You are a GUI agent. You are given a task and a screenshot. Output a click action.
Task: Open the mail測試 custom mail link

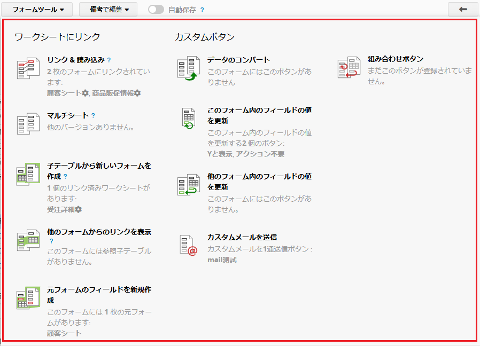tap(222, 260)
